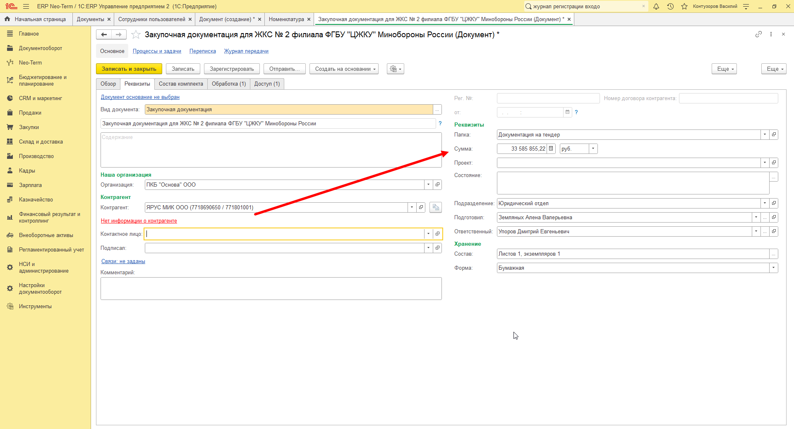Open the Доступ (1) tab

point(267,84)
